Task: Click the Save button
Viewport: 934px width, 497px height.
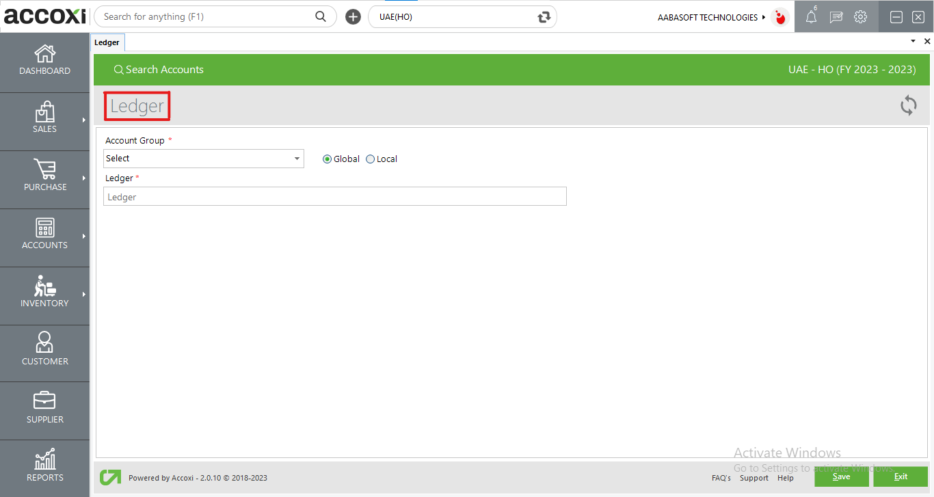Action: tap(841, 476)
